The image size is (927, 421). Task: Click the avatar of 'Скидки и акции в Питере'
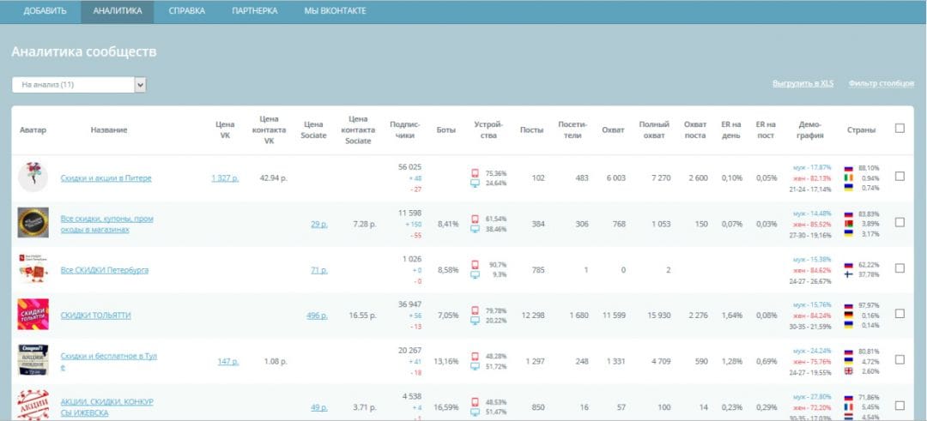pyautogui.click(x=33, y=177)
